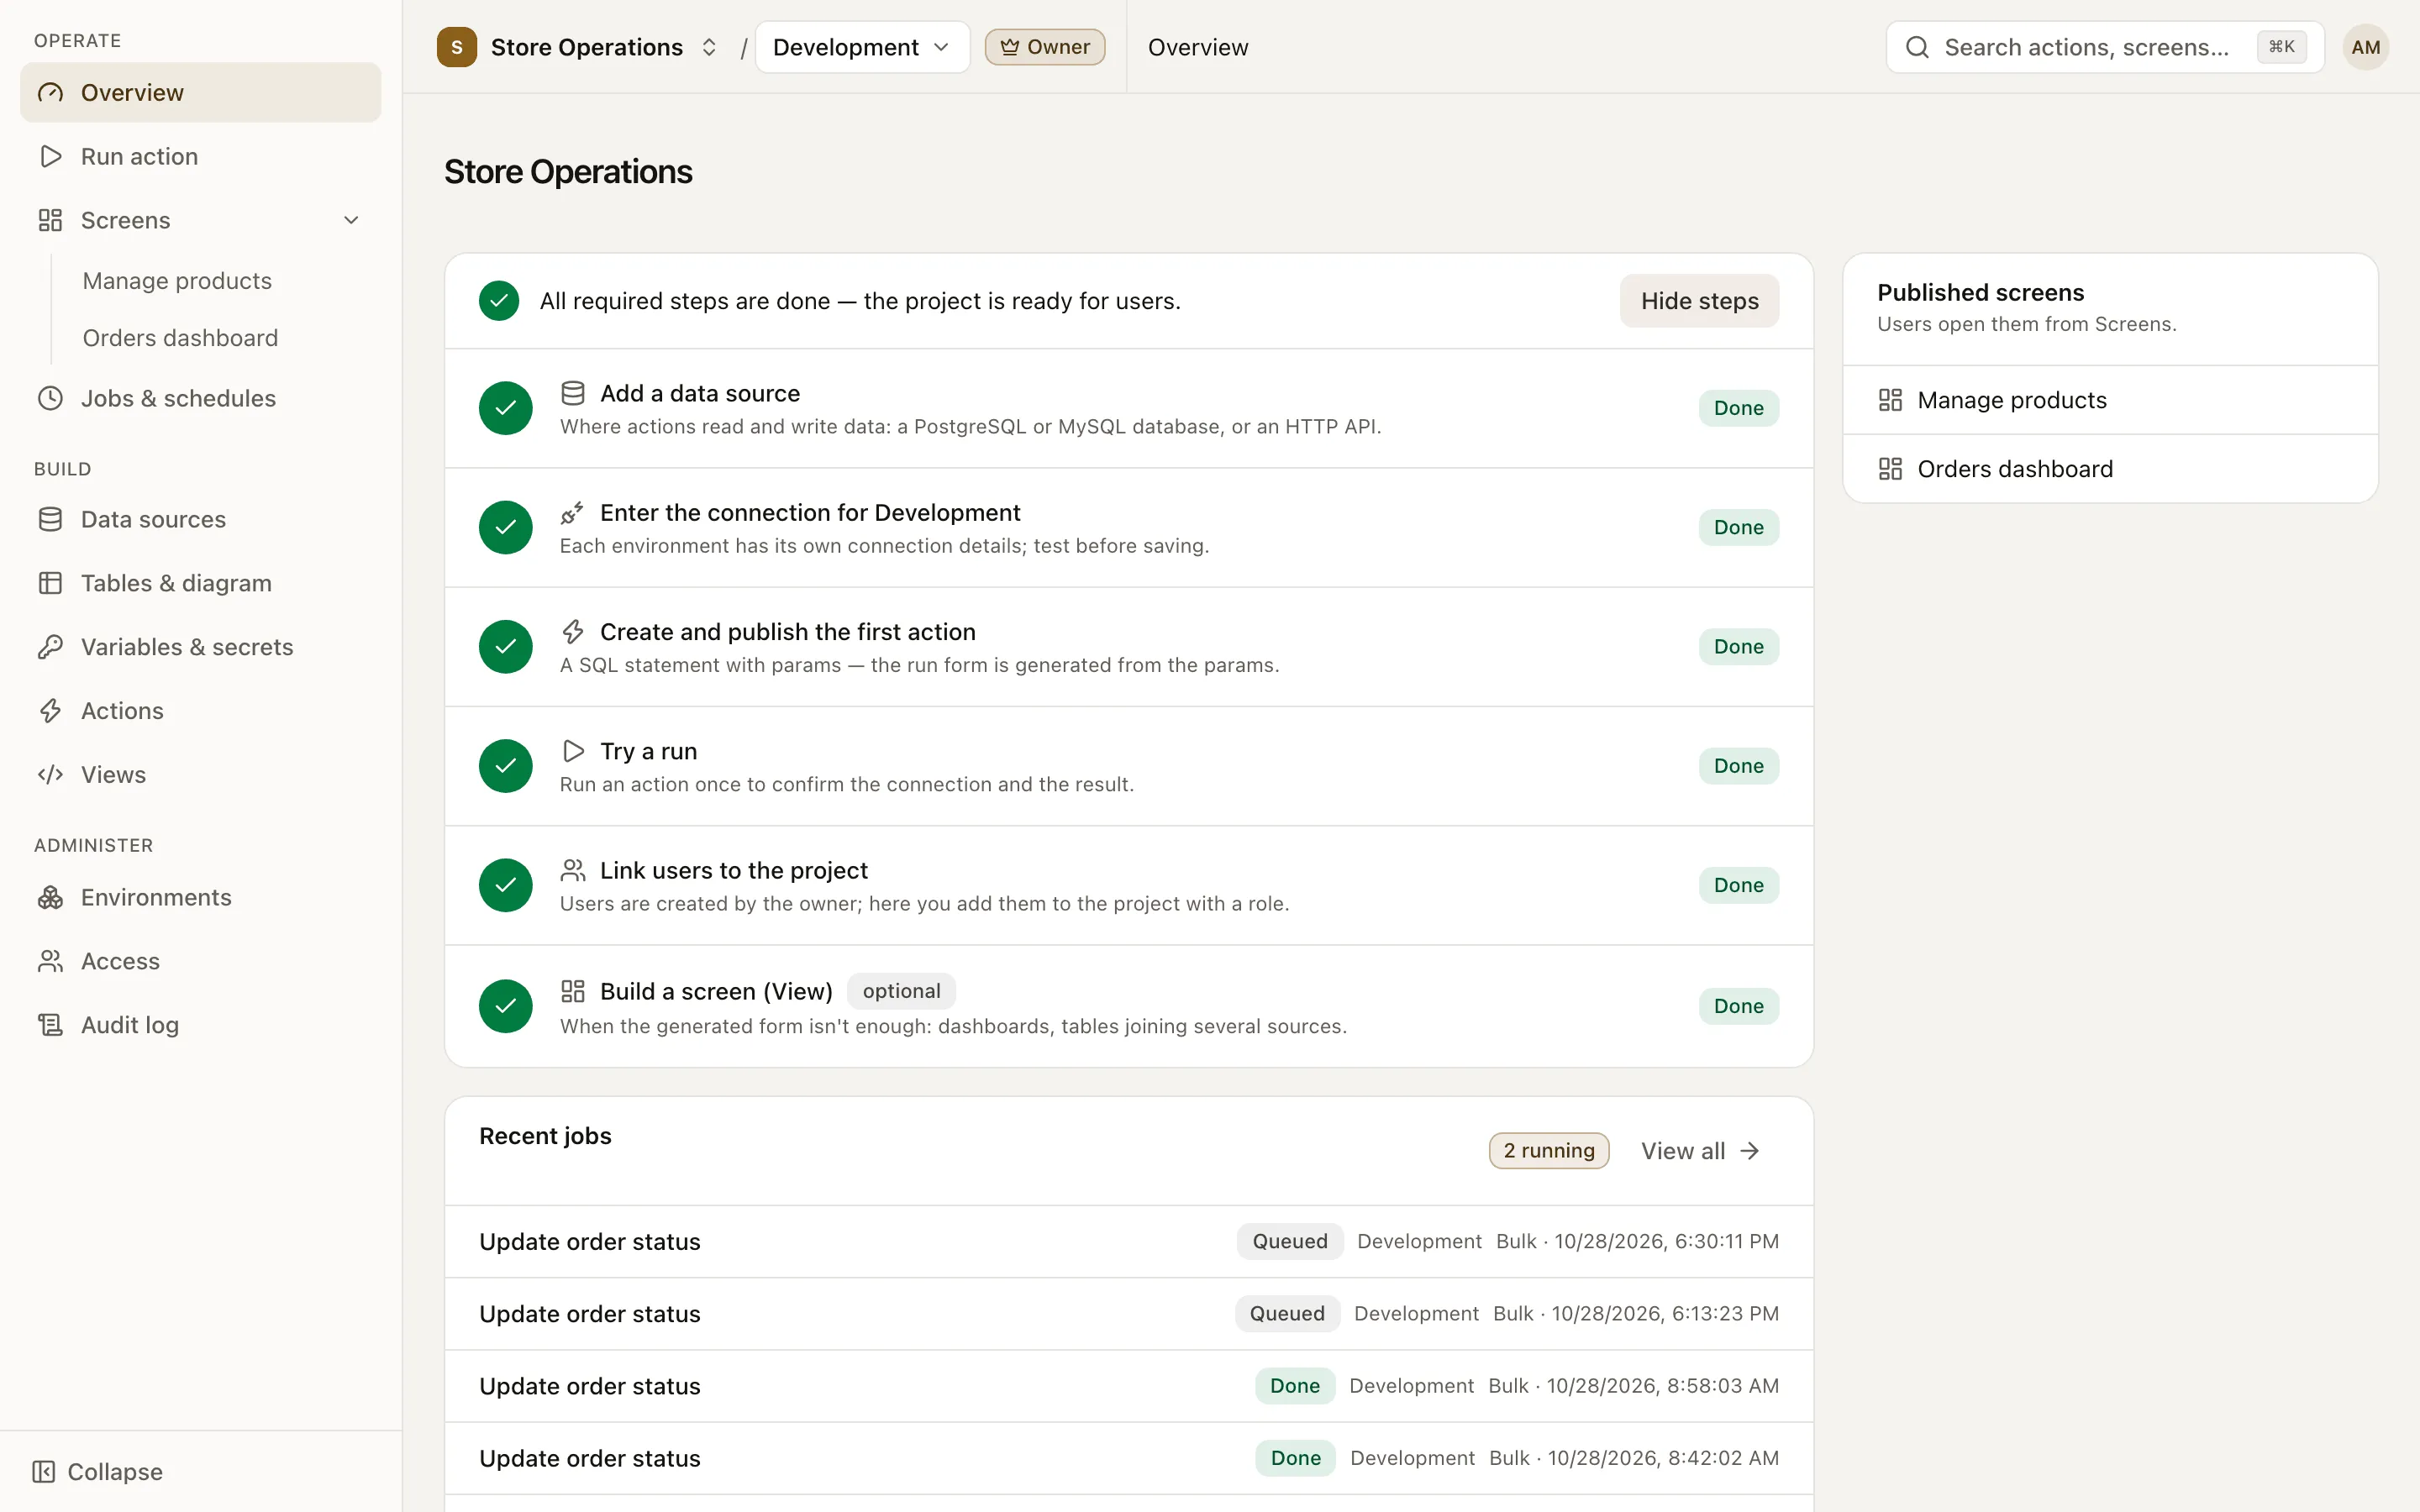Focus the Search actions, screens field

pos(2105,47)
